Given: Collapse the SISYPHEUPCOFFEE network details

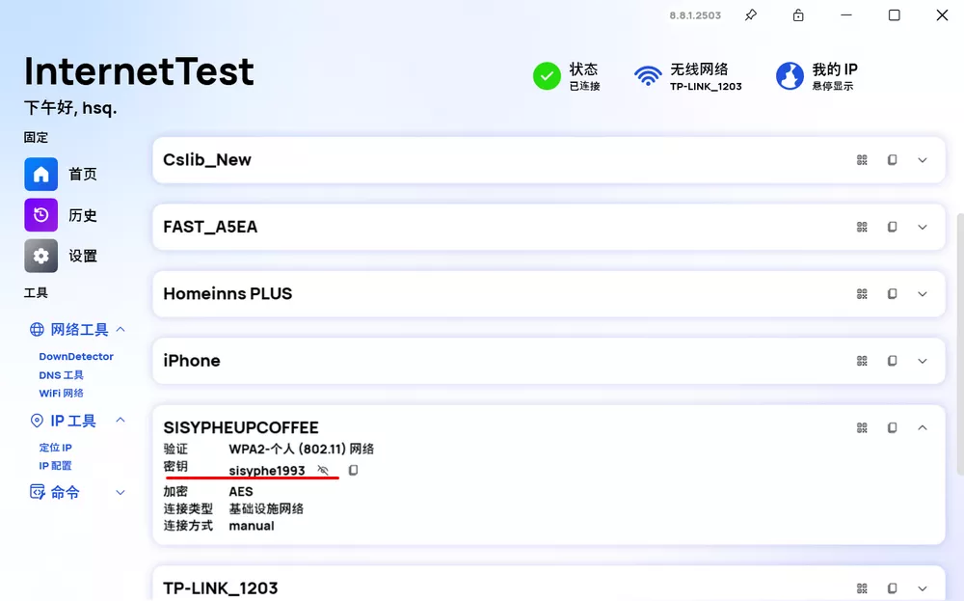Looking at the screenshot, I should pyautogui.click(x=923, y=427).
